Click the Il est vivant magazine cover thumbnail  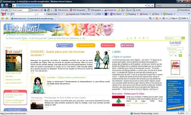pos(14,61)
